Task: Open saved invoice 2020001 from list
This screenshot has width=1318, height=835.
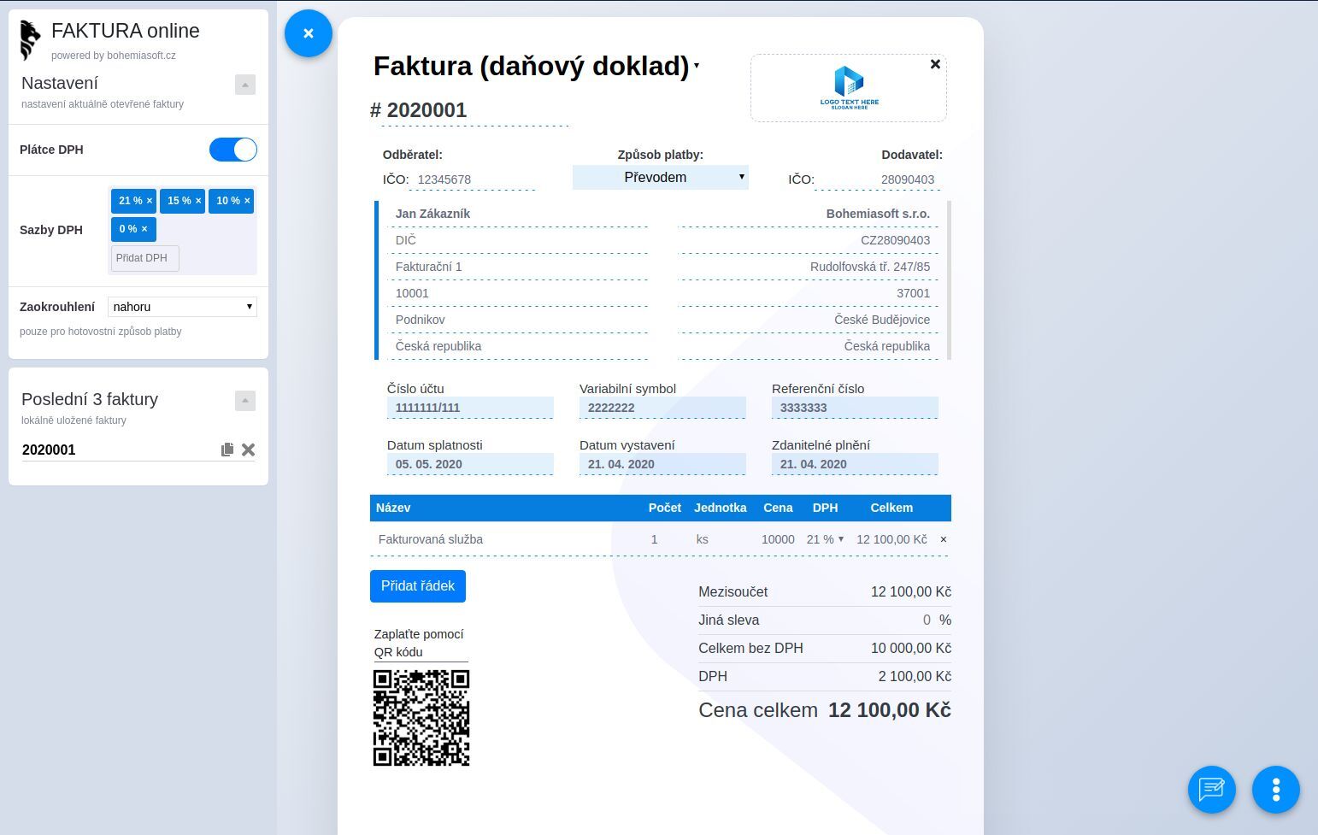Action: tap(49, 450)
